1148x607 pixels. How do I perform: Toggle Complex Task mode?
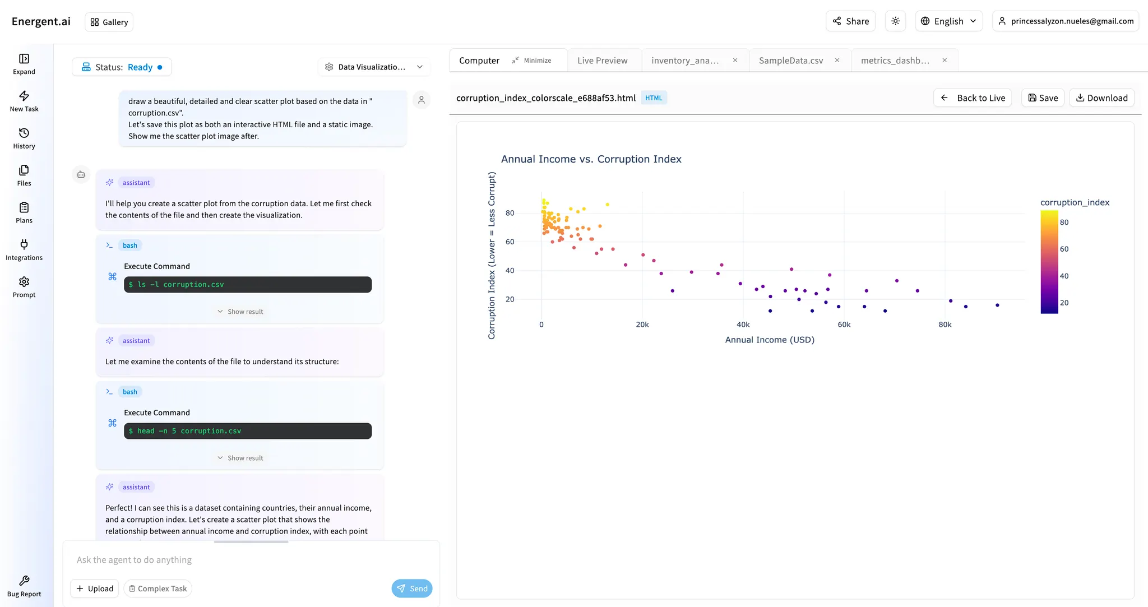tap(158, 588)
